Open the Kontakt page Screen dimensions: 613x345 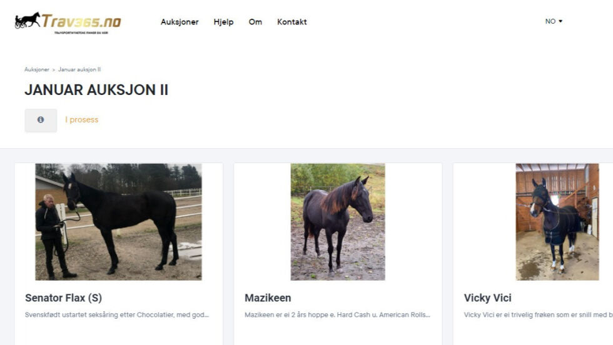tap(291, 22)
